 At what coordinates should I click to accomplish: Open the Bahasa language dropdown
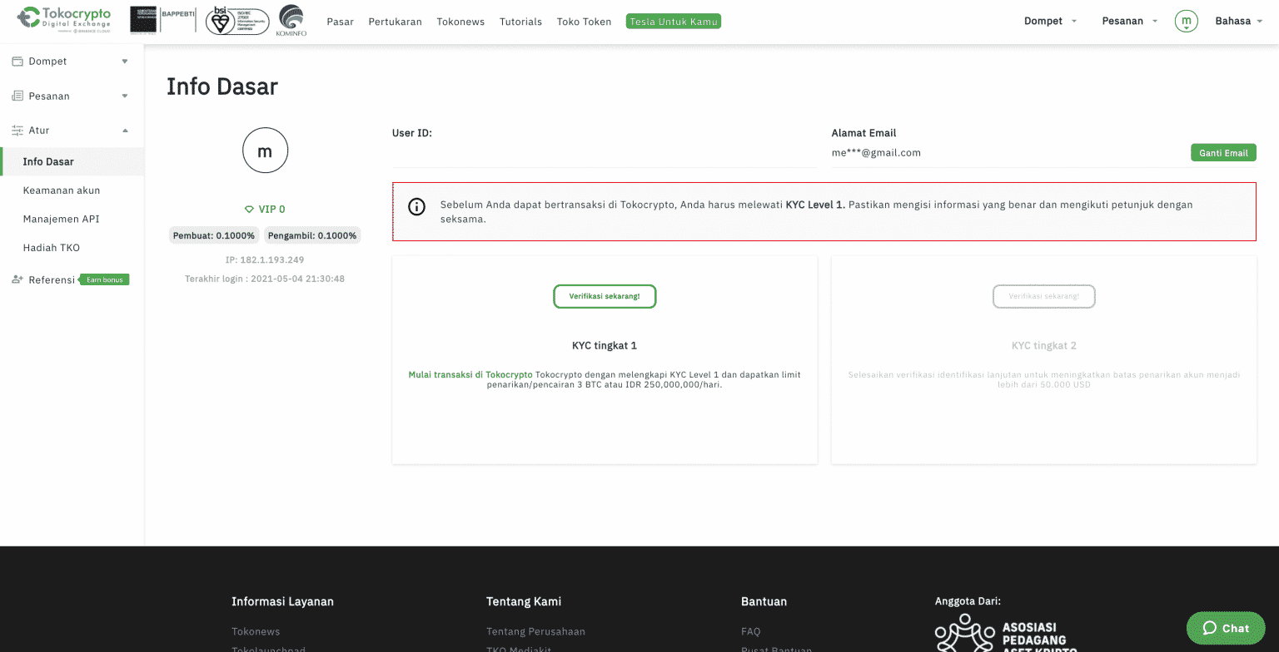pos(1239,22)
